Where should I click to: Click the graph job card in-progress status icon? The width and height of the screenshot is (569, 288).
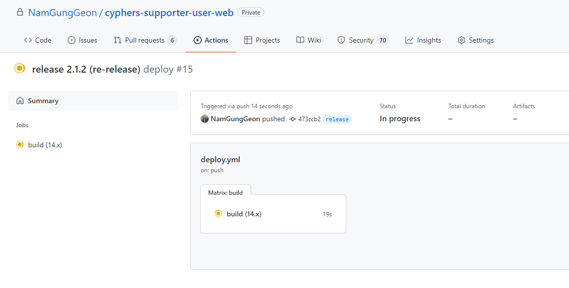[218, 213]
